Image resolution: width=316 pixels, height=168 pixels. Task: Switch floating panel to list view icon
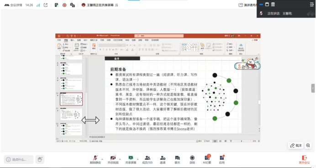273,5
